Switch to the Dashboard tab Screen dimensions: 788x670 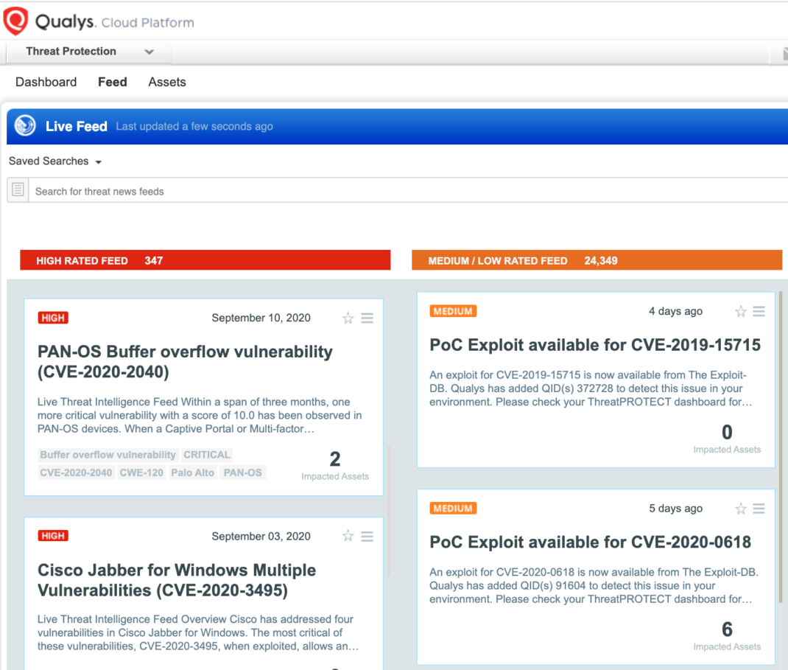click(46, 82)
